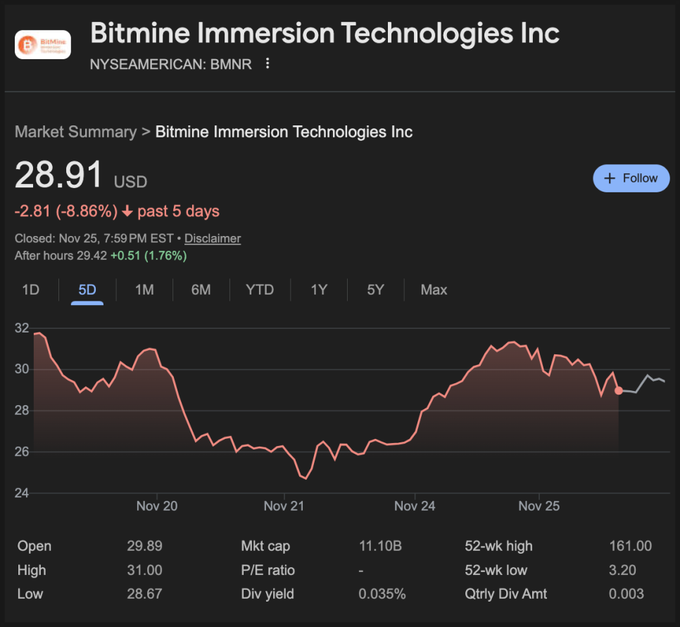
Task: Select the 5D time range tab
Action: click(x=87, y=290)
